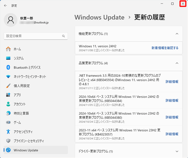
Task: Select Windows Update in the sidebar
Action: point(36,150)
